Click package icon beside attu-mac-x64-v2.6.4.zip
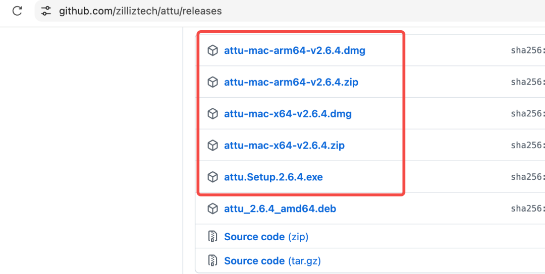The width and height of the screenshot is (545, 274). click(x=213, y=146)
